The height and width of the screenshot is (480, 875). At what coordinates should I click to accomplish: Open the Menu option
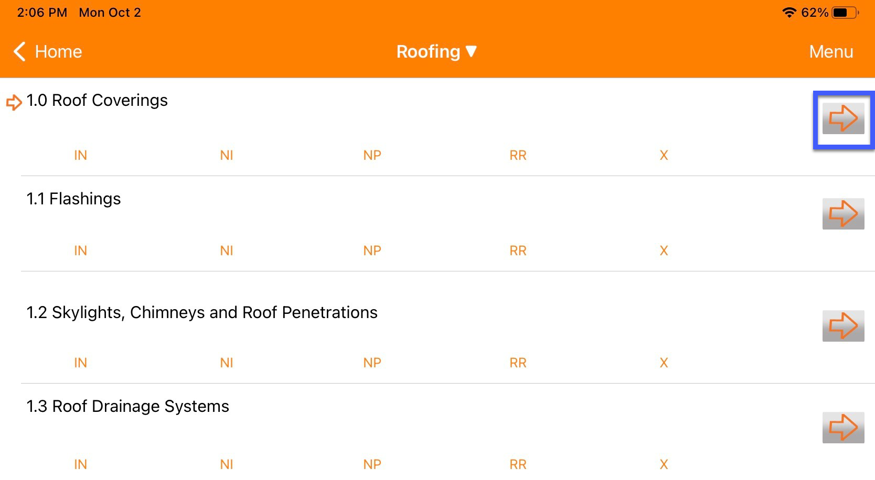tap(830, 52)
